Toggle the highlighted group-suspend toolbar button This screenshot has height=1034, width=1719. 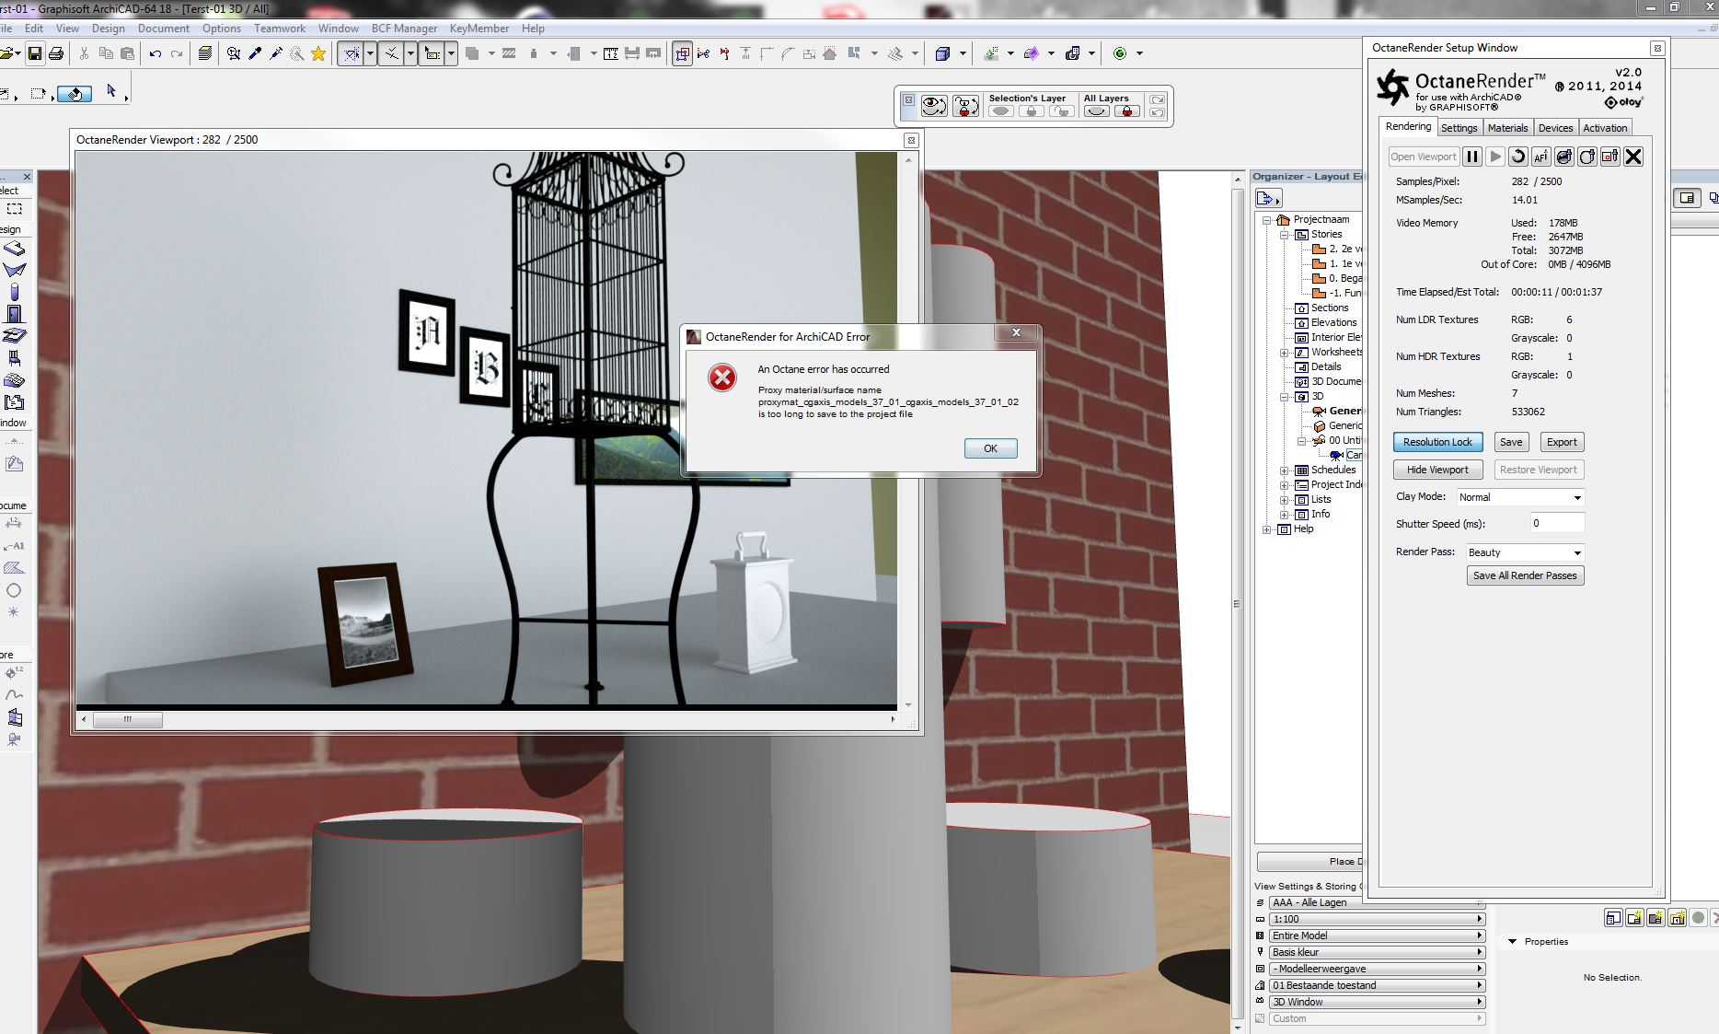[x=682, y=53]
